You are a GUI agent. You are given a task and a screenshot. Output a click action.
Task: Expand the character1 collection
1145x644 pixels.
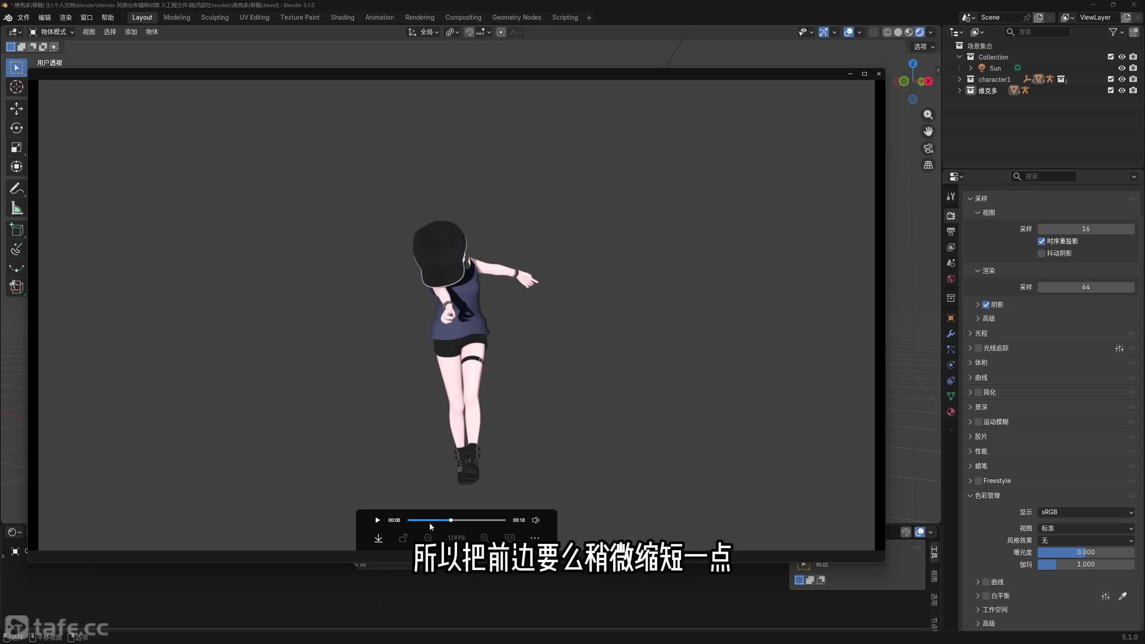coord(959,79)
